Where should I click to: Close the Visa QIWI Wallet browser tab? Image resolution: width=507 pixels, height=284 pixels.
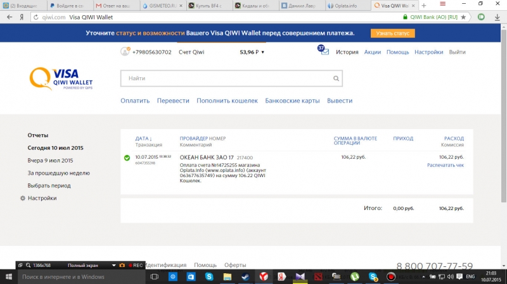tap(413, 6)
